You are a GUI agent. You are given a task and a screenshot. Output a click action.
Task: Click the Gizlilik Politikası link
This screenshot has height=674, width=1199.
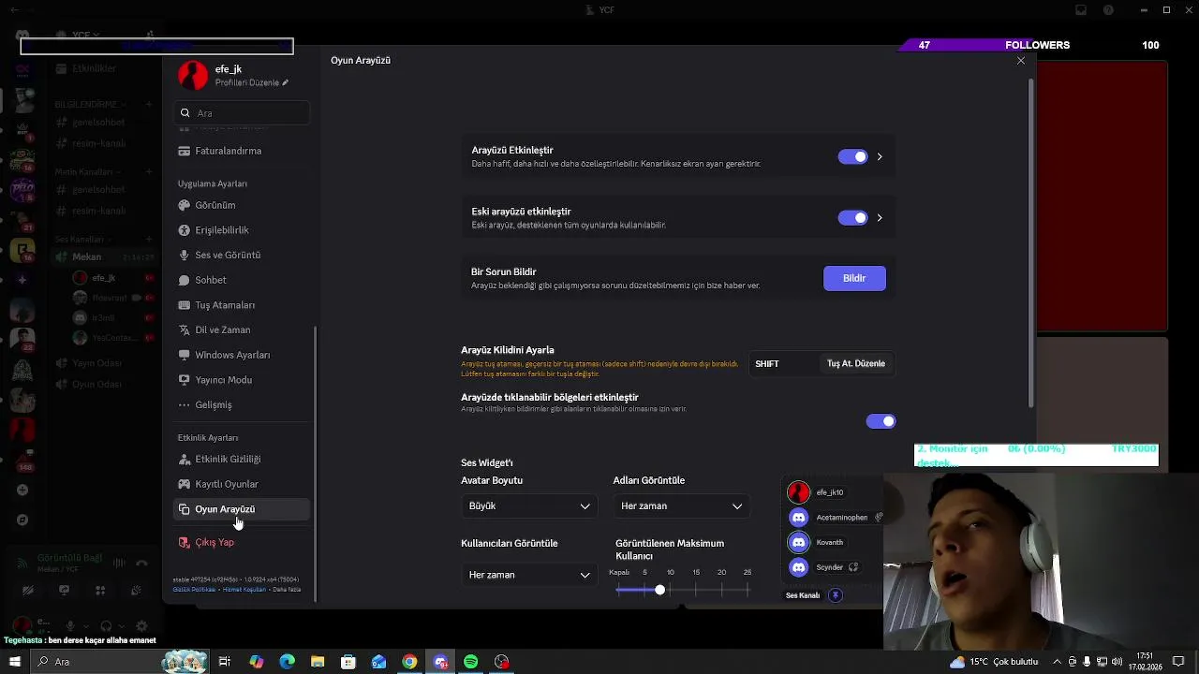[x=194, y=590]
